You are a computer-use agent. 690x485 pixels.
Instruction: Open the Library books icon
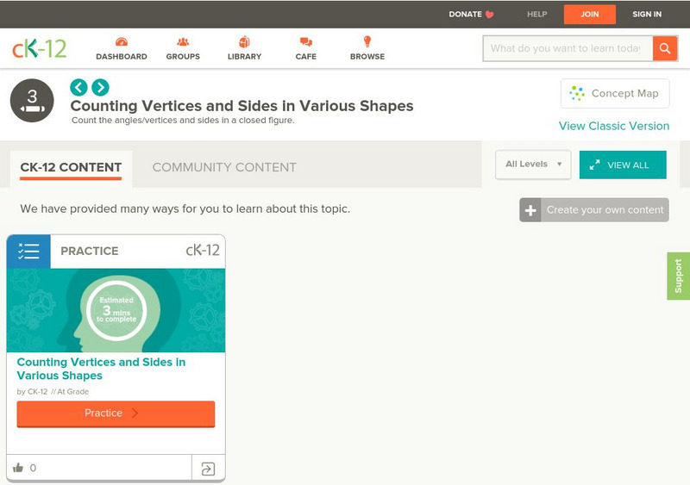[x=245, y=42]
